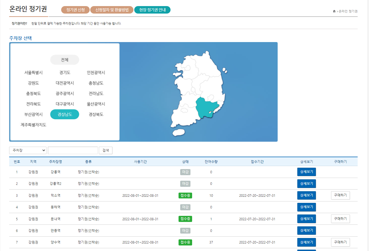369x251 pixels.
Task: Select 인천광역시 region
Action: point(96,73)
